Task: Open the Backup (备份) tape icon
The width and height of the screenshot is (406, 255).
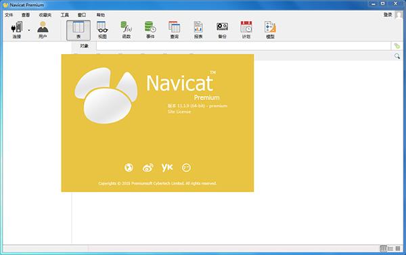Action: click(x=222, y=29)
